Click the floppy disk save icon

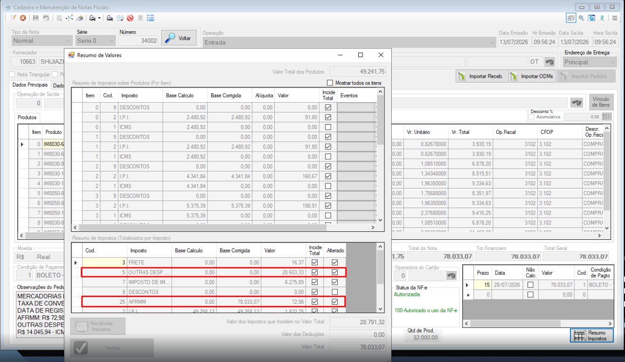point(36,18)
